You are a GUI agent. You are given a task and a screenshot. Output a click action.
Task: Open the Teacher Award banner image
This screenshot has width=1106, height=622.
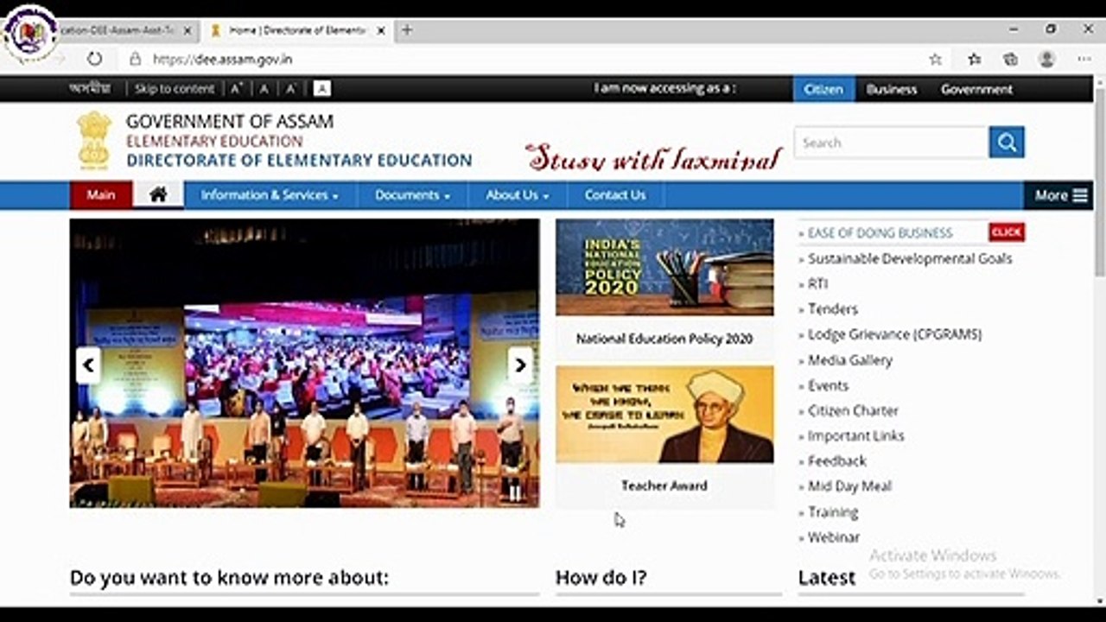[x=664, y=415]
